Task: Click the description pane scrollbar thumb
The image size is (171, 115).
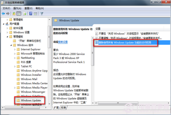Action: pos(93,53)
